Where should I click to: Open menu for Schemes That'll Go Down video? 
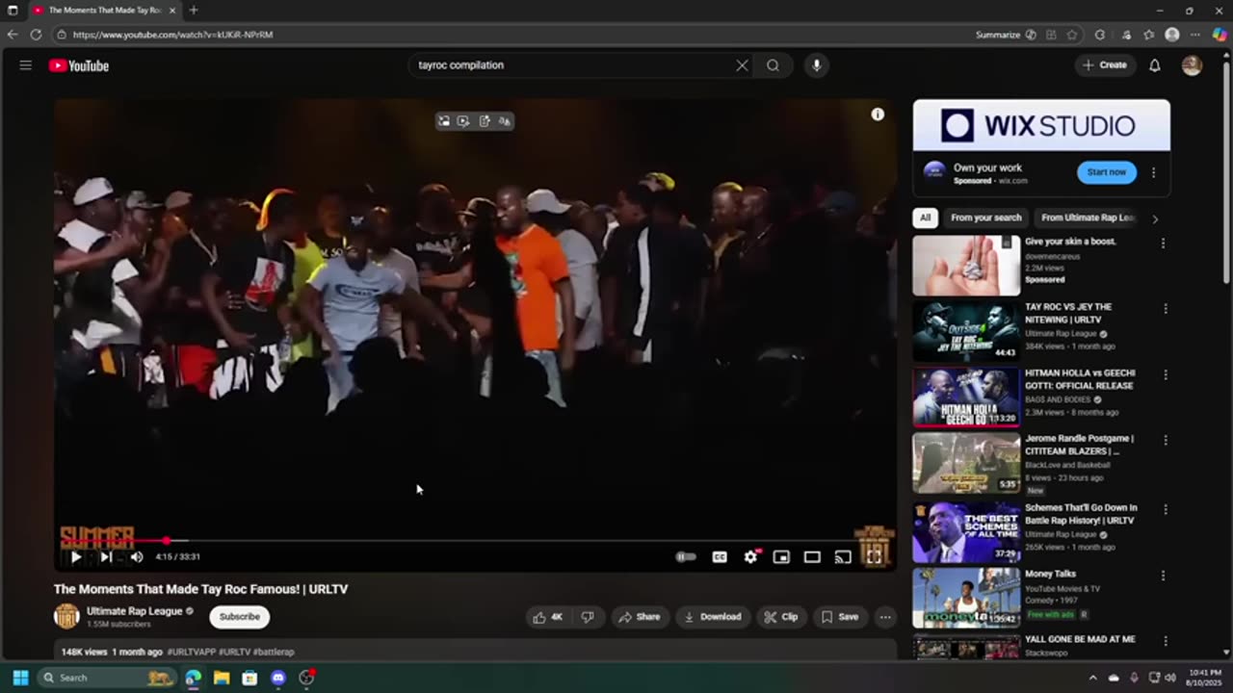click(1166, 509)
